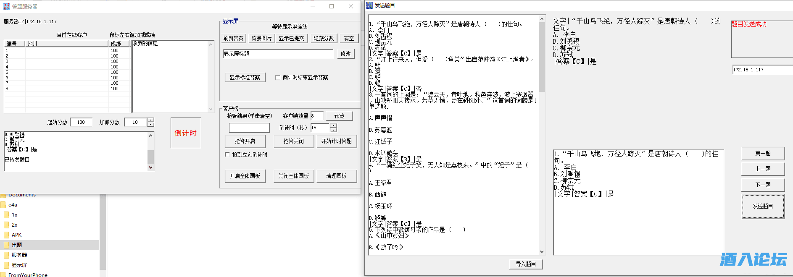Open the 显示屏 folder
The width and height of the screenshot is (793, 277).
coord(19,265)
